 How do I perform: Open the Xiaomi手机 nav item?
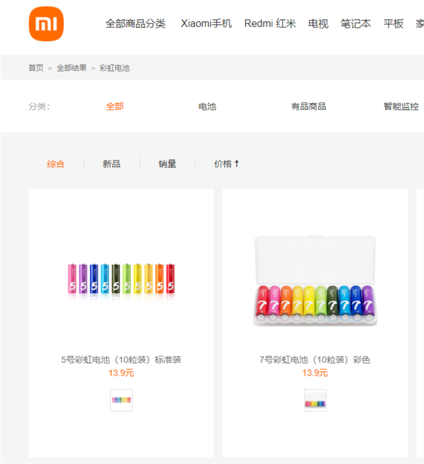tap(206, 24)
